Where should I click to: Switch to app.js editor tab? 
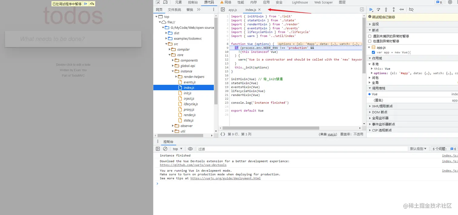233,10
